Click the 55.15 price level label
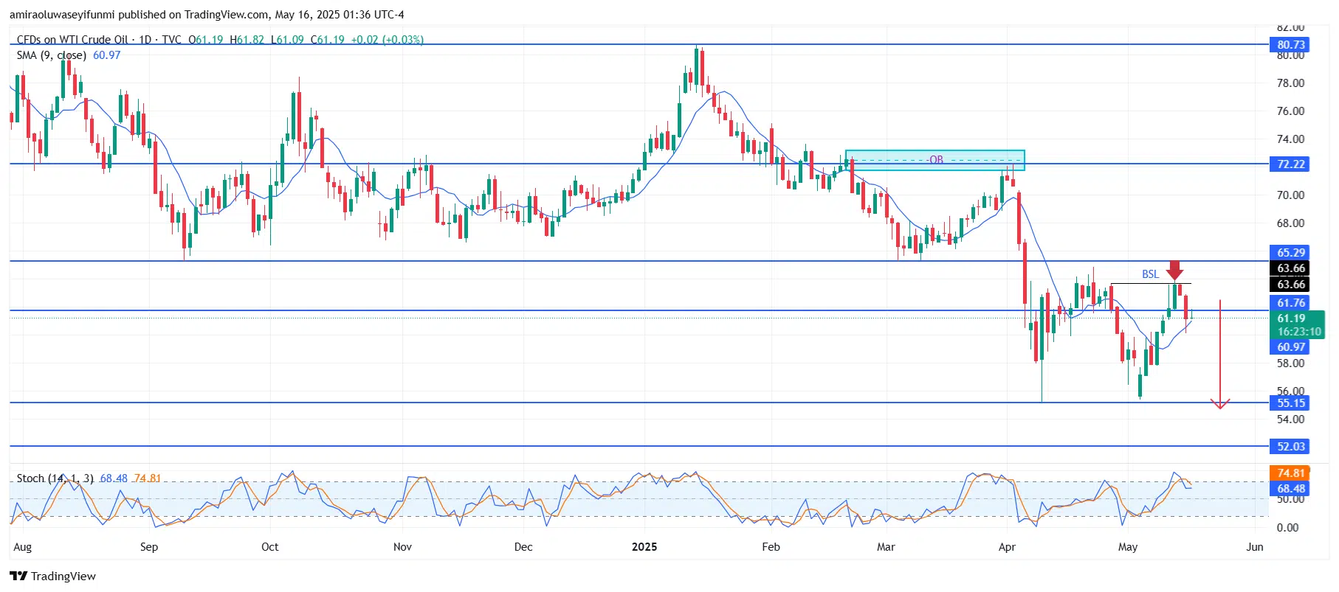The width and height of the screenshot is (1339, 592). (1291, 403)
